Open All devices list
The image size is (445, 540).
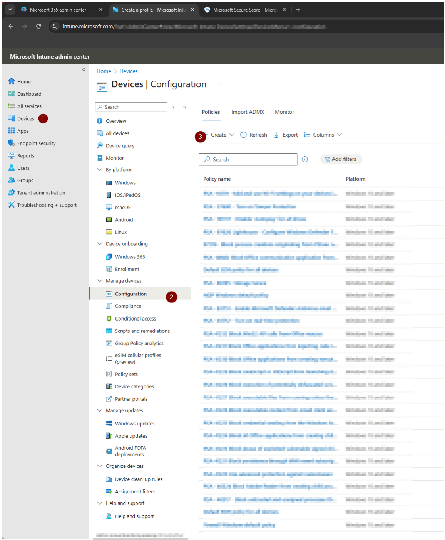(117, 133)
